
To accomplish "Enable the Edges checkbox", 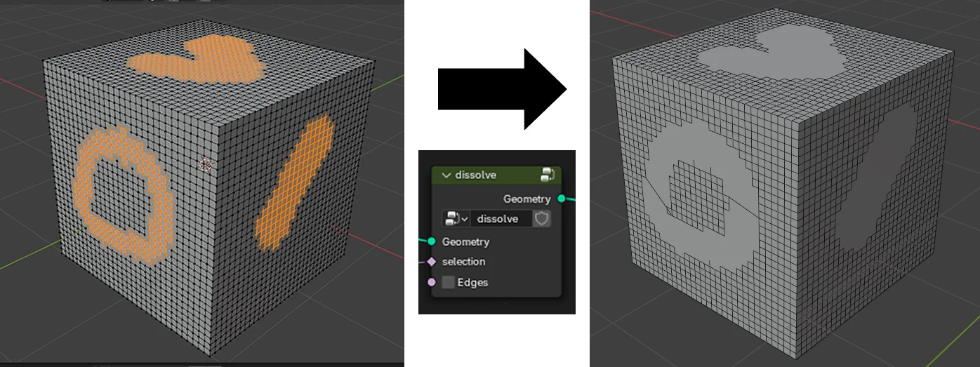I will pyautogui.click(x=448, y=283).
